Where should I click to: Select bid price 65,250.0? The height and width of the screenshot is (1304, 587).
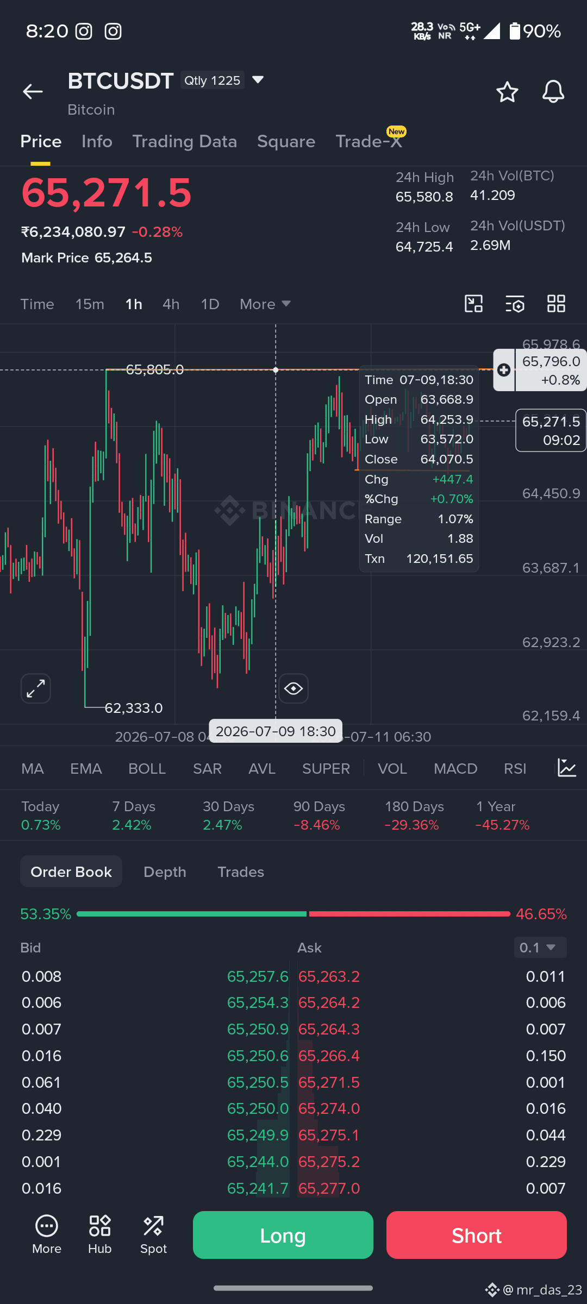[x=258, y=1108]
